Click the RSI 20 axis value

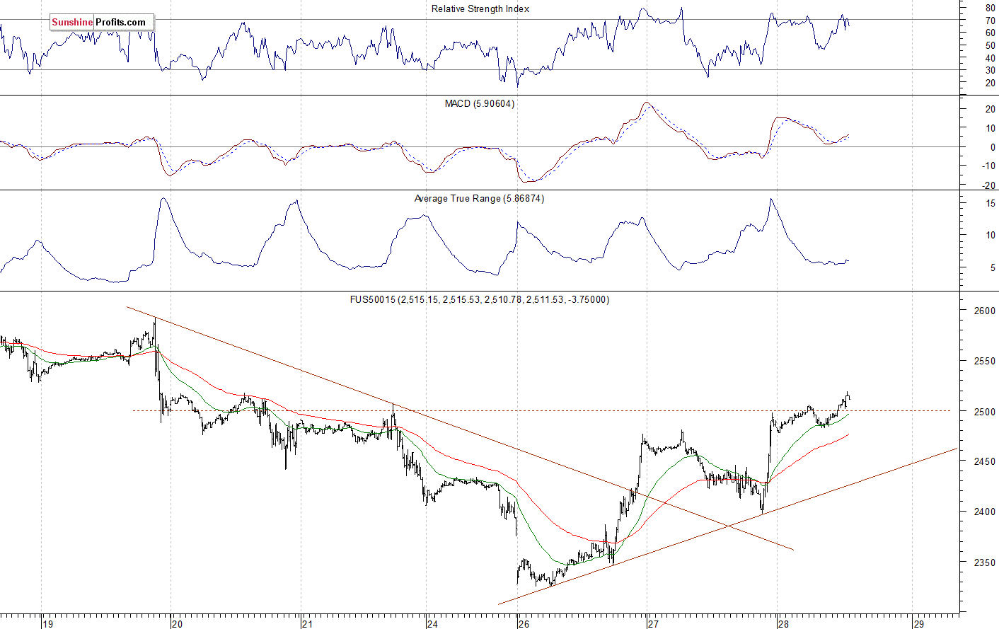[x=991, y=83]
